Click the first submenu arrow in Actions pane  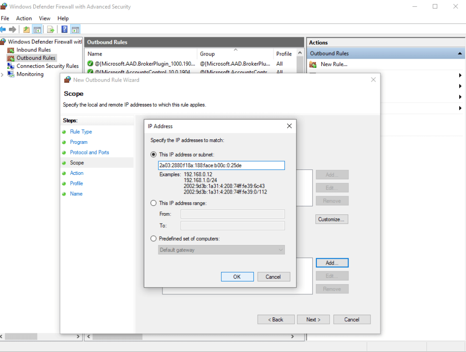[460, 76]
